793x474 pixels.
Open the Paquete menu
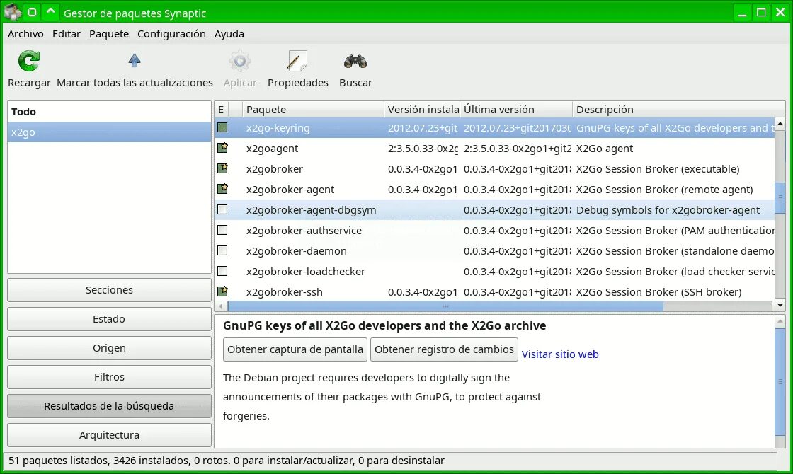click(x=109, y=34)
